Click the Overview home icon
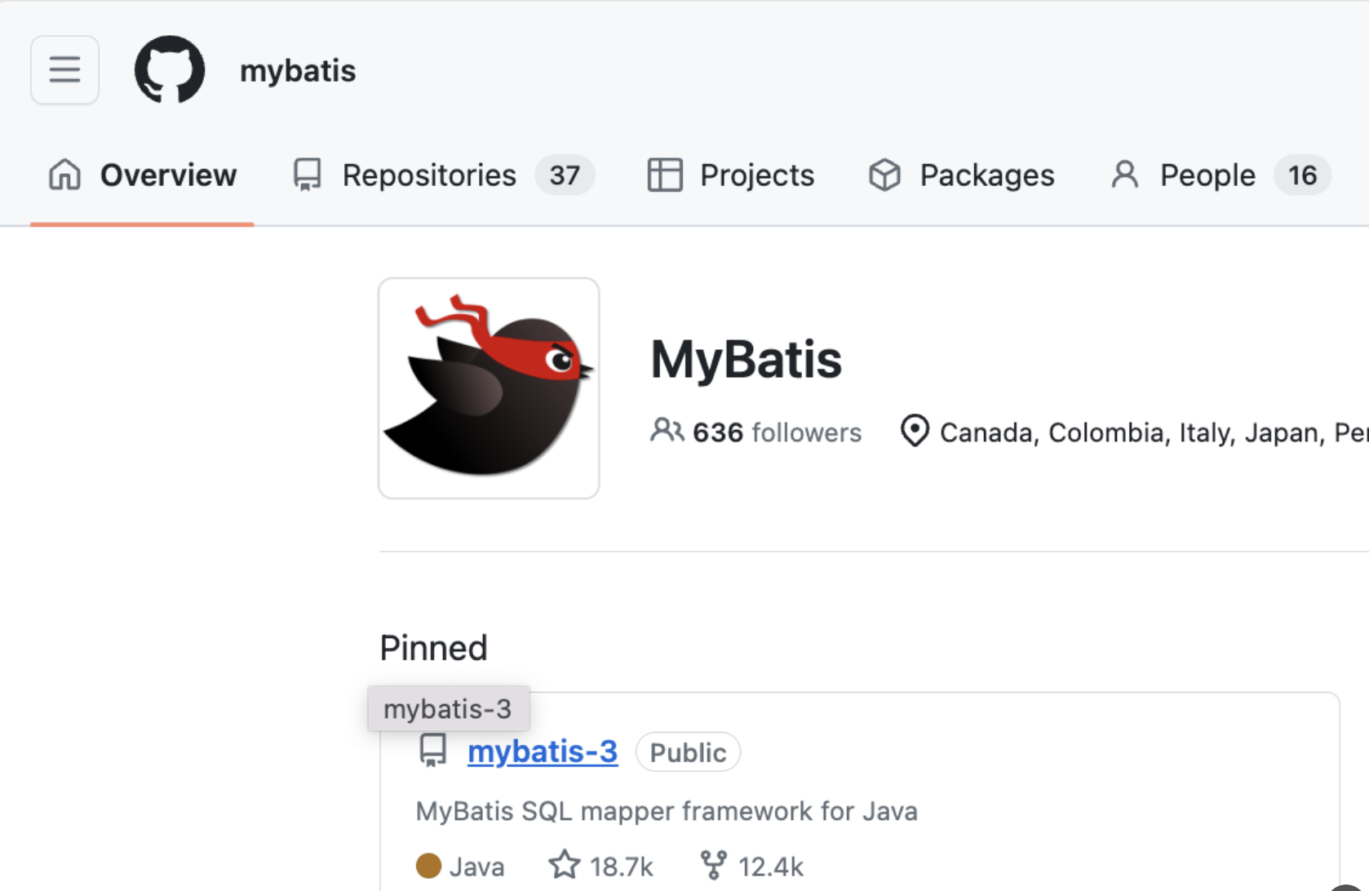The image size is (1369, 891). [x=64, y=175]
